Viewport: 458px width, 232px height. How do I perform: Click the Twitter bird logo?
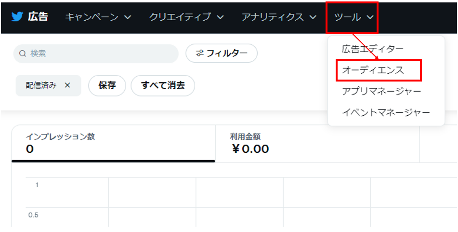click(x=17, y=17)
